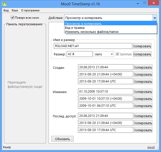Click modified field 2009-10-01 10:37:10 (+04:00)
The height and width of the screenshot is (152, 161).
106,99
